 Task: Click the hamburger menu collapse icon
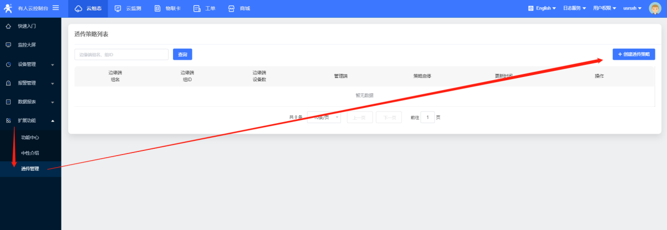coord(56,8)
